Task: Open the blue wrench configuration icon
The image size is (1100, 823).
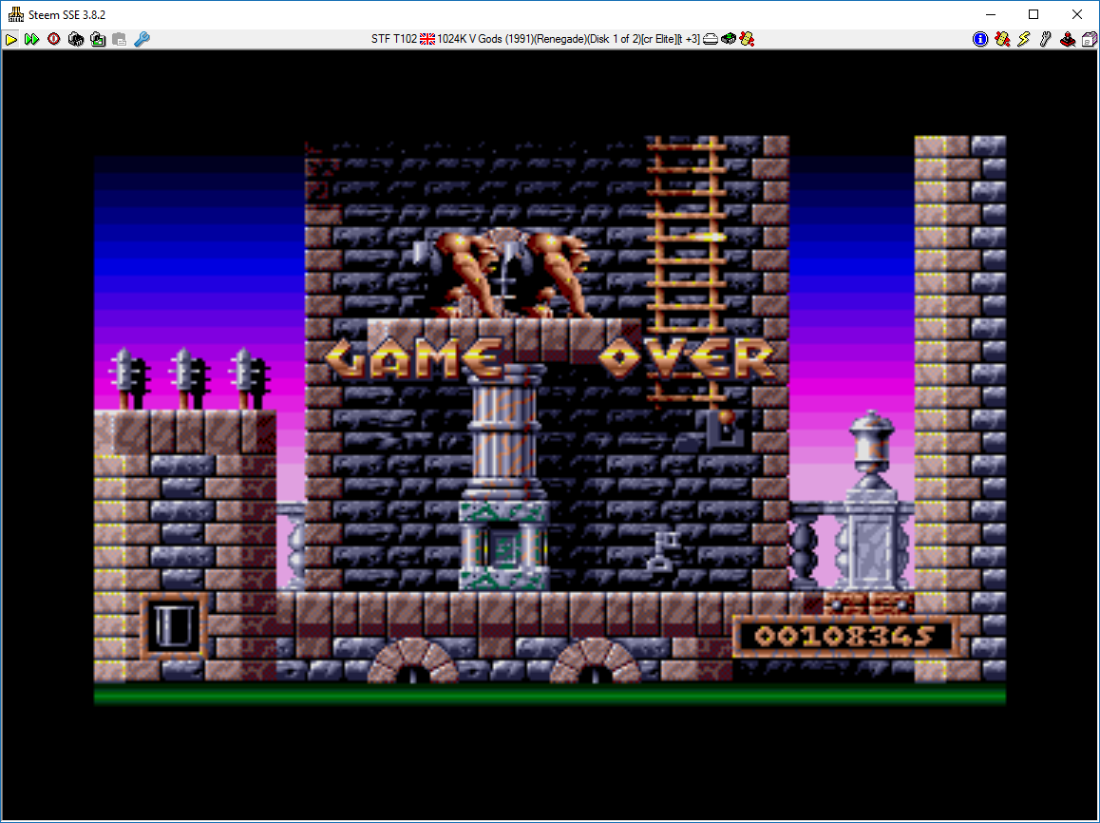Action: pyautogui.click(x=142, y=39)
